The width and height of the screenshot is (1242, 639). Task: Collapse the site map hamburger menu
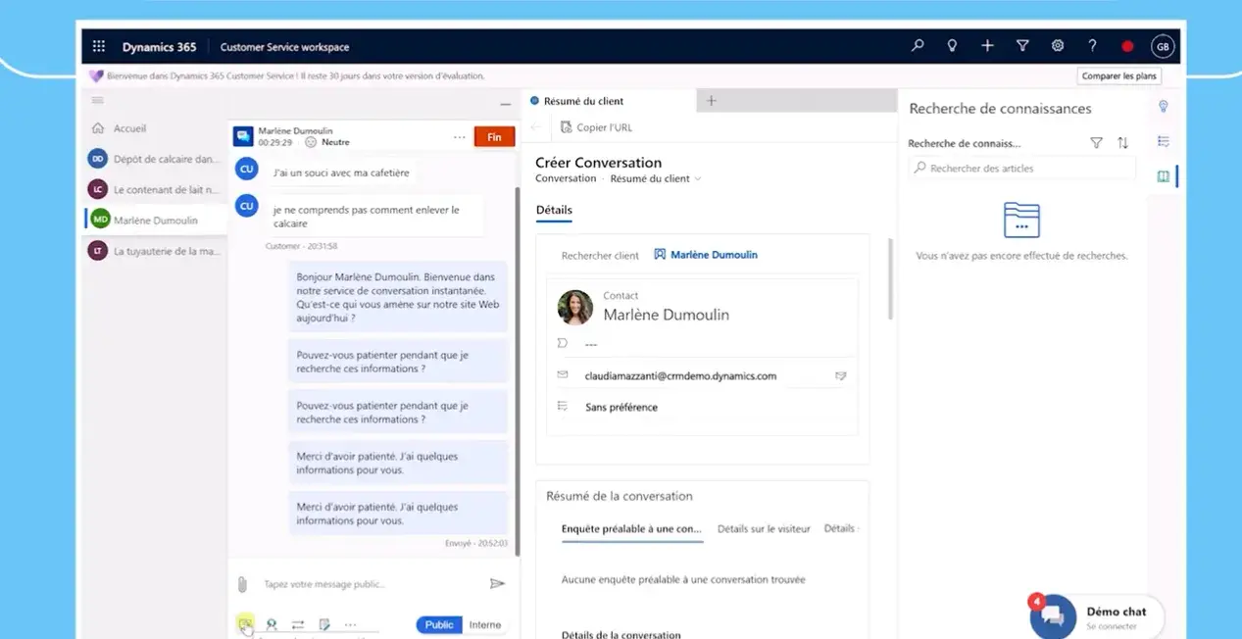pyautogui.click(x=98, y=101)
